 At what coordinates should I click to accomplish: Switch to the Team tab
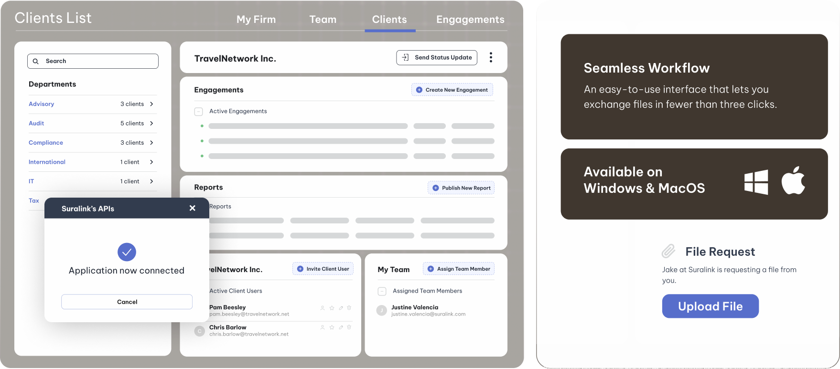pyautogui.click(x=323, y=20)
